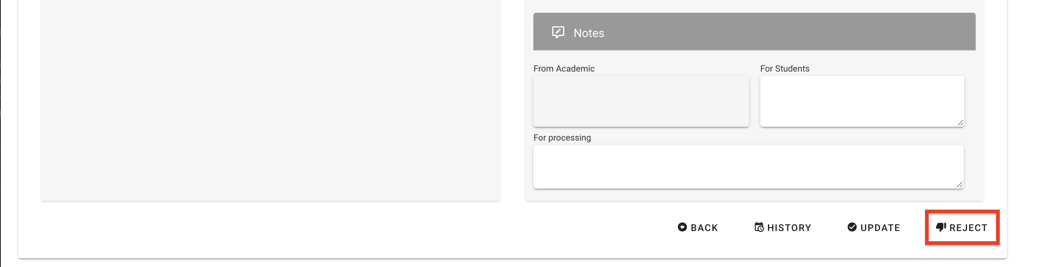Click the BACK button at the bottom
Viewport: 1042px width, 267px height.
698,227
